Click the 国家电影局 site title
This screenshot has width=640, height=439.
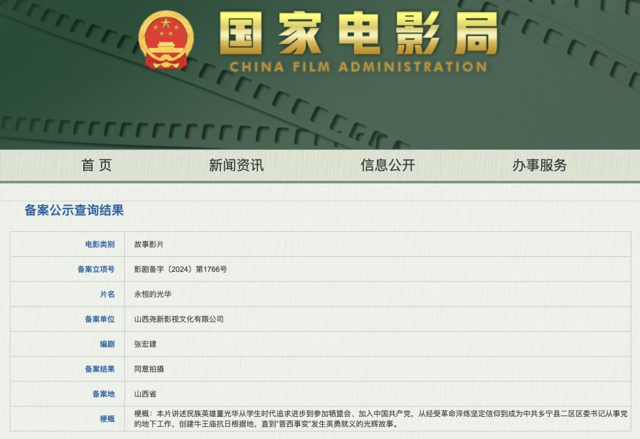pyautogui.click(x=359, y=33)
